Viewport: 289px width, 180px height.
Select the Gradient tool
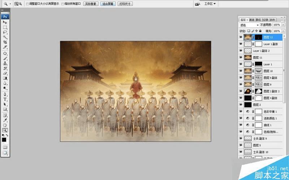coord(5,78)
